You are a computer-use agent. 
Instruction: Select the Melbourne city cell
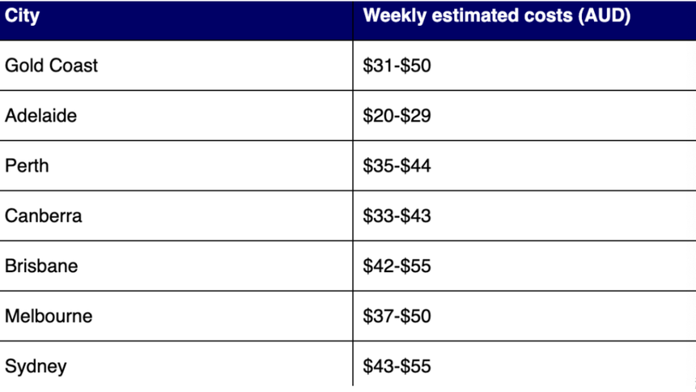pos(49,316)
